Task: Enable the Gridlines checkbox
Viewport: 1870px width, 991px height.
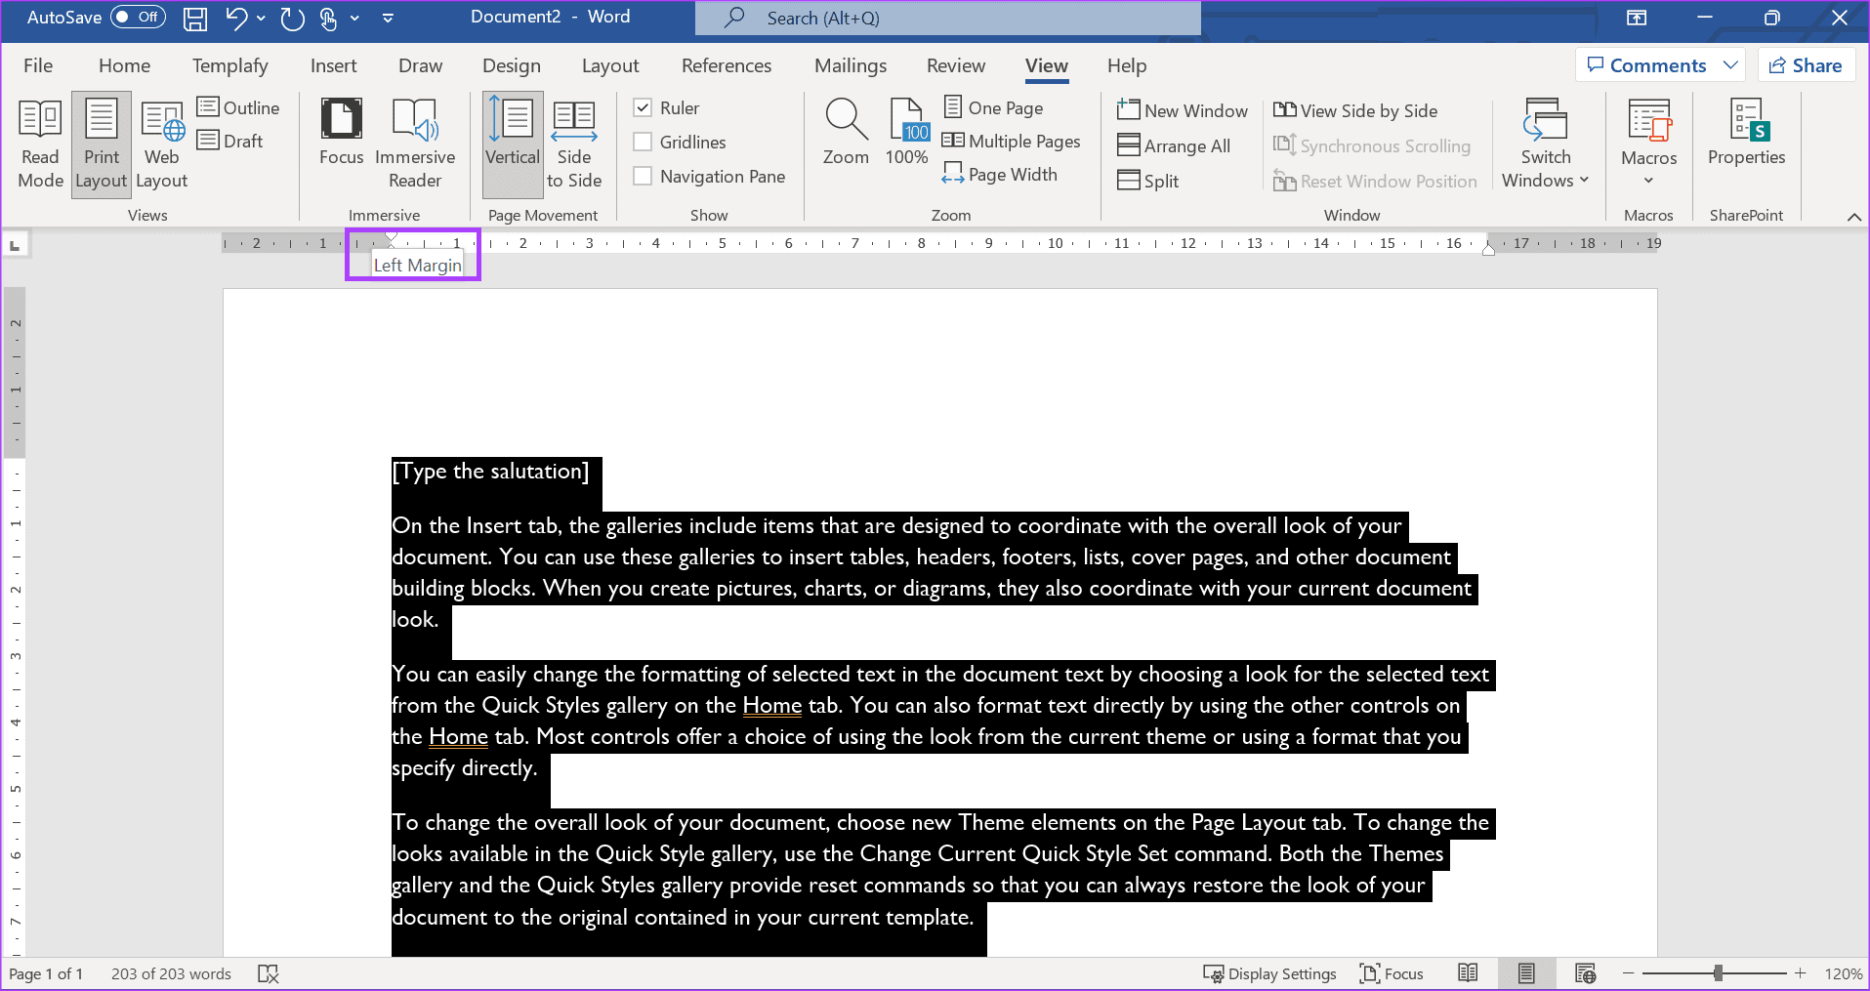Action: pyautogui.click(x=643, y=142)
